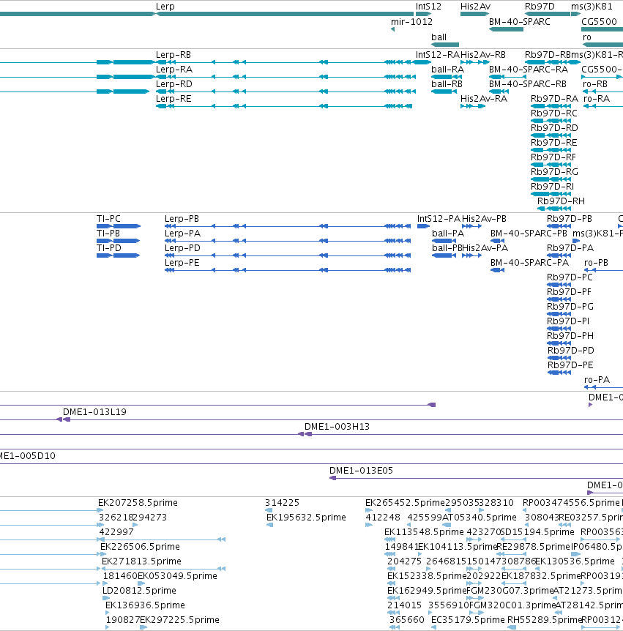Open the ball gene feature

coord(445,45)
